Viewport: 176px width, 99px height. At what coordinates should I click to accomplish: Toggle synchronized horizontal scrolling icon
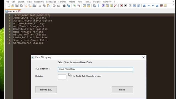(89, 5)
